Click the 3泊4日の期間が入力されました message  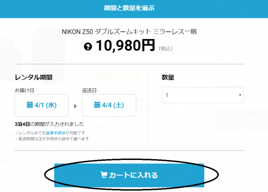pos(49,124)
